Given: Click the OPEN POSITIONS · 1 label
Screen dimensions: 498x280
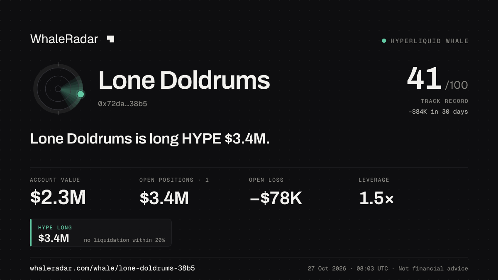Looking at the screenshot, I should pos(174,180).
